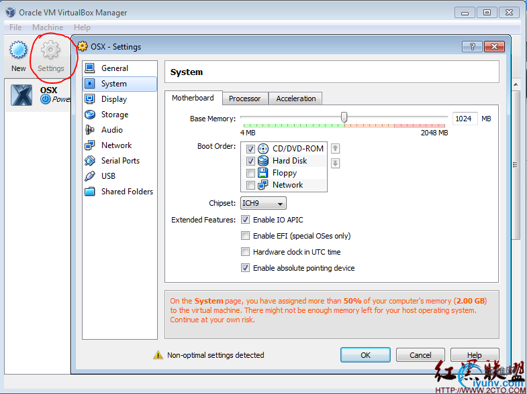The height and width of the screenshot is (394, 527).
Task: Click the CD/DVD-ROM disc icon in the boot order
Action: [263, 149]
